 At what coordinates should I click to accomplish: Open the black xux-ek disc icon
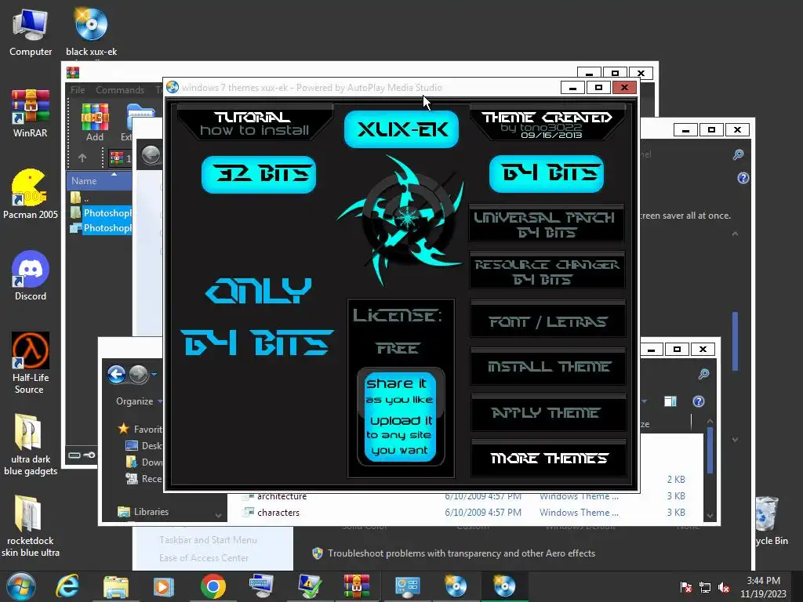(x=91, y=32)
